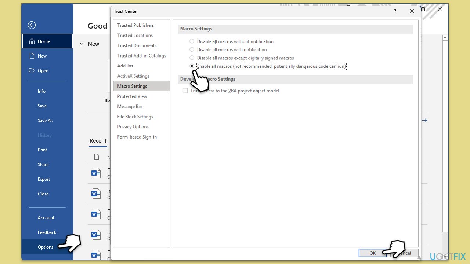Open Trusted Add-in Catalogs category
The image size is (470, 264).
pyautogui.click(x=141, y=56)
